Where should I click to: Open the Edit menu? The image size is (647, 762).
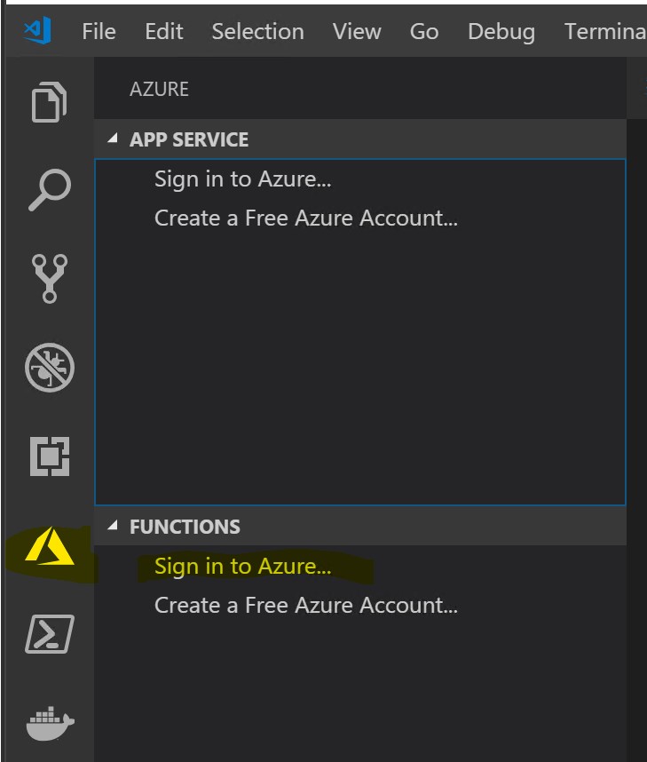[x=163, y=32]
